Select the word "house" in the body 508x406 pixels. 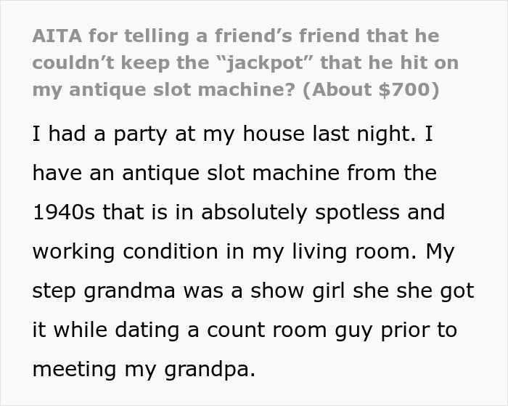(x=274, y=134)
